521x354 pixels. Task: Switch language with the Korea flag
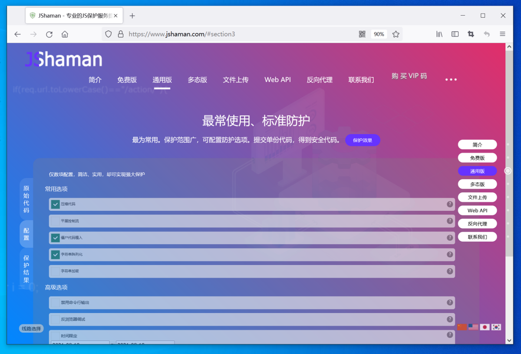coord(496,327)
